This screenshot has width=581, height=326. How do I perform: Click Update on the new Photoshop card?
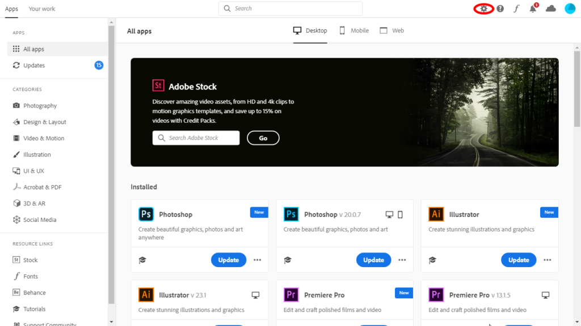click(x=229, y=260)
